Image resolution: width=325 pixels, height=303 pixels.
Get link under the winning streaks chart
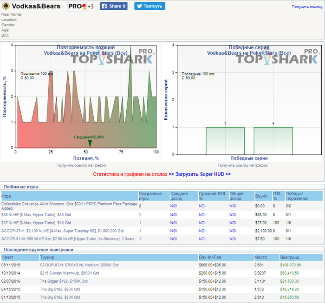pos(242,165)
